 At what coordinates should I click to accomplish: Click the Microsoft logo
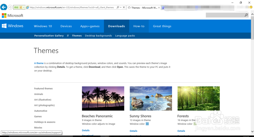pos(12,16)
